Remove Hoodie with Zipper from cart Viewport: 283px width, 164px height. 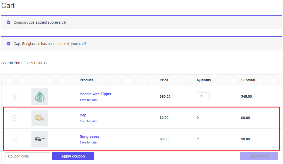tap(15, 97)
